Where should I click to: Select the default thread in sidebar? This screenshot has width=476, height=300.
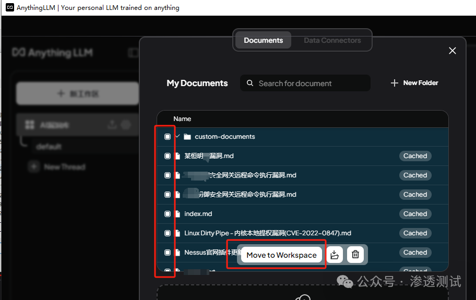49,147
